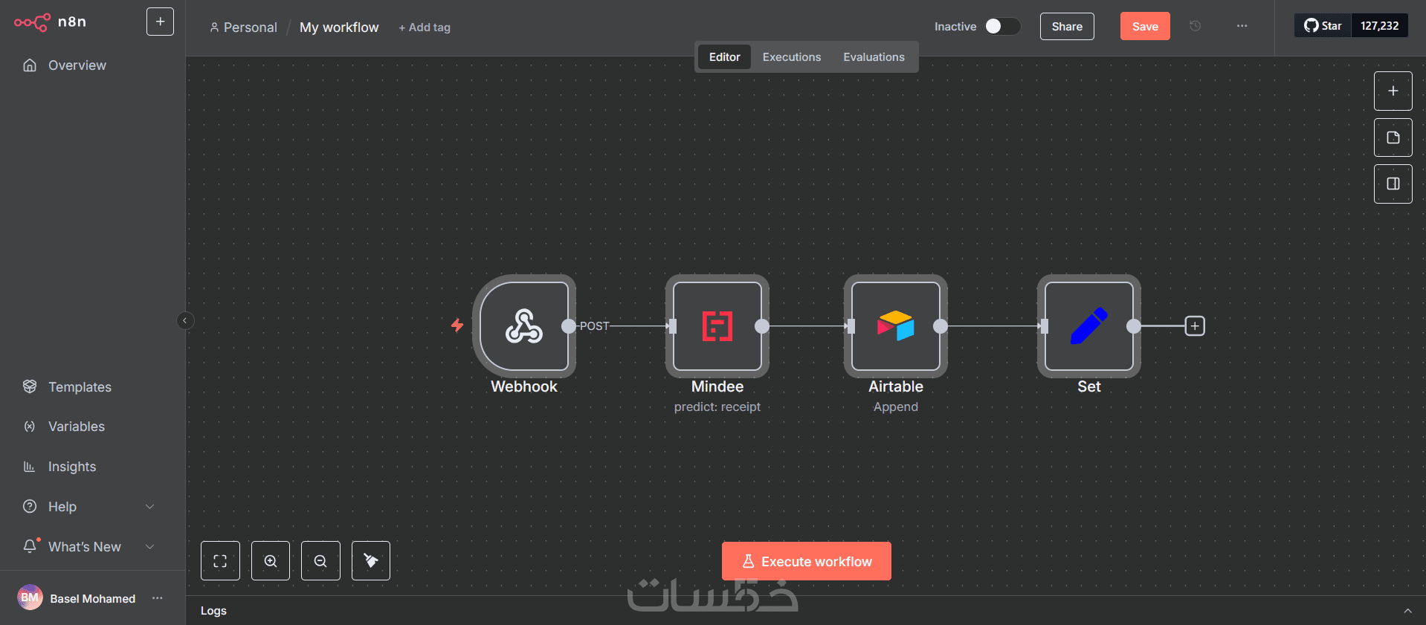Click the n8n logo
1426x625 pixels.
50,22
